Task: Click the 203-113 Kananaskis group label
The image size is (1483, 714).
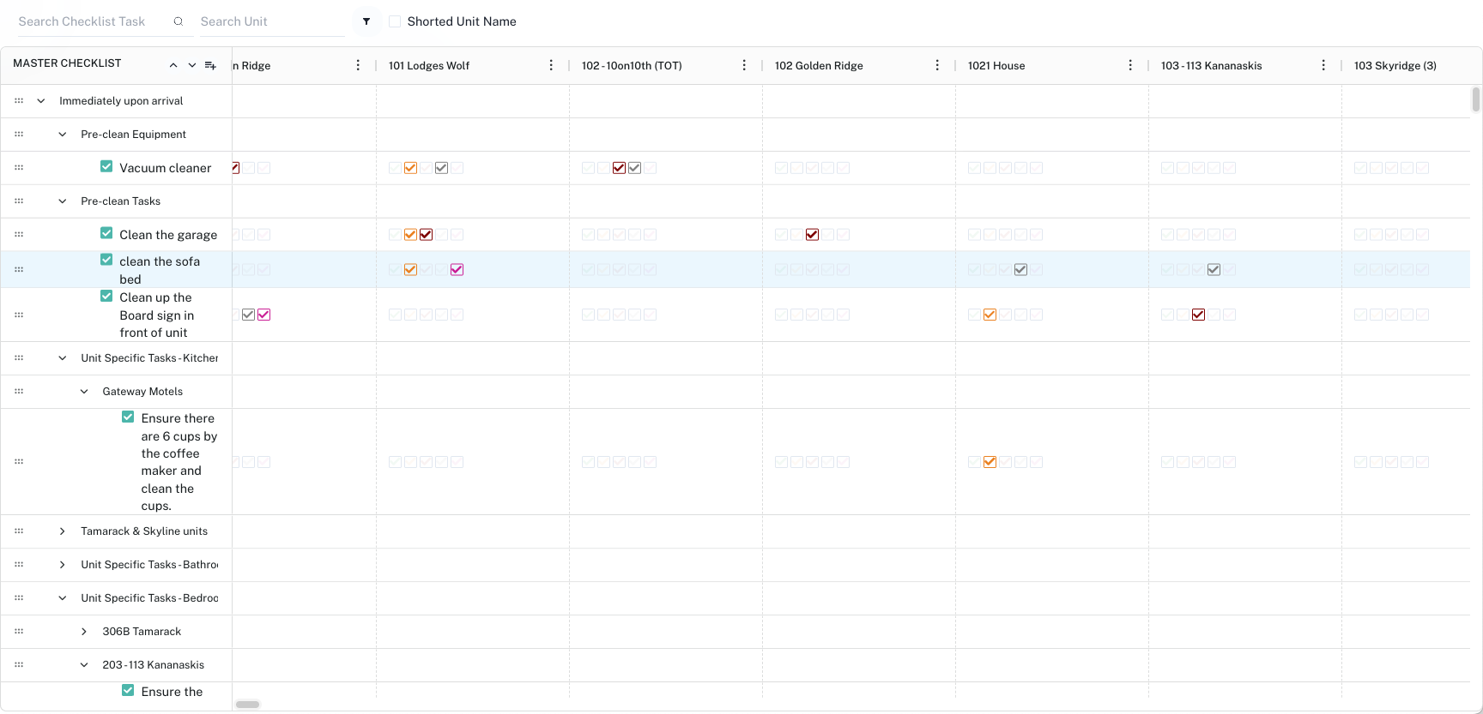Action: [154, 665]
